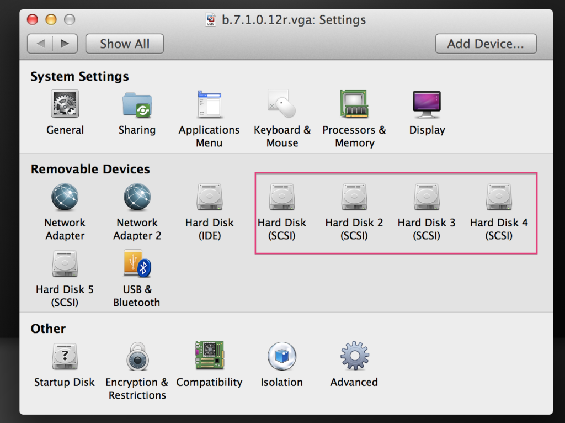This screenshot has width=565, height=423.
Task: Open Encryption & Restrictions settings
Action: (137, 357)
